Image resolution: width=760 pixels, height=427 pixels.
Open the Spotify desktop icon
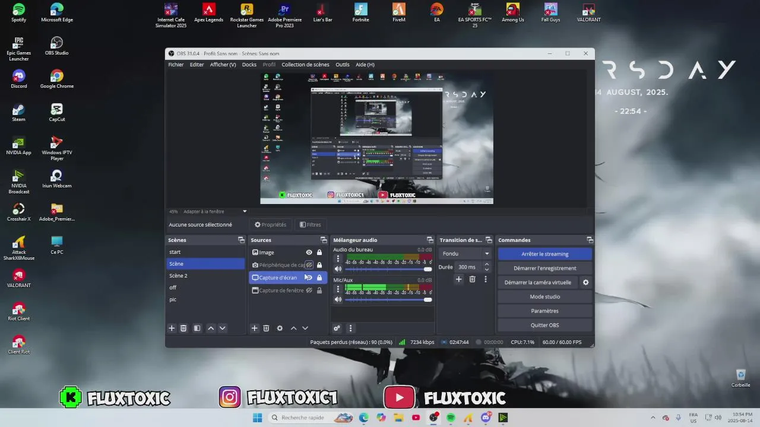click(18, 13)
